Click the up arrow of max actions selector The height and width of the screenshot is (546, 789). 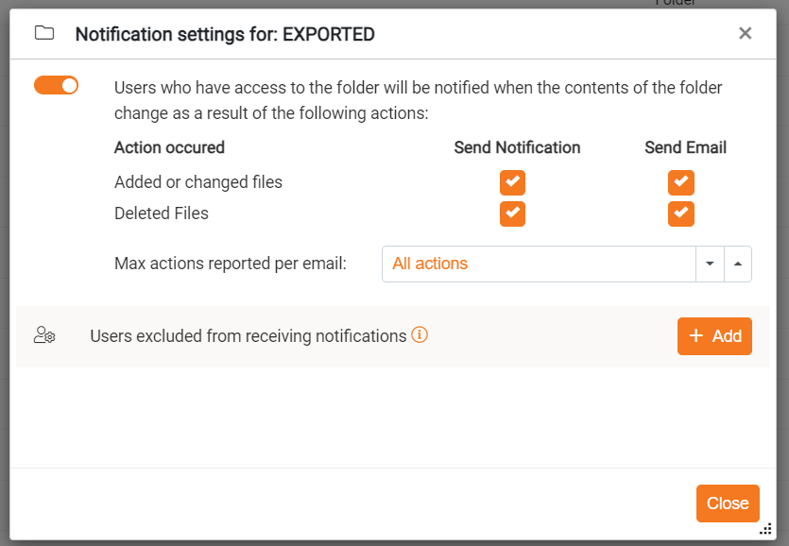[x=738, y=264]
